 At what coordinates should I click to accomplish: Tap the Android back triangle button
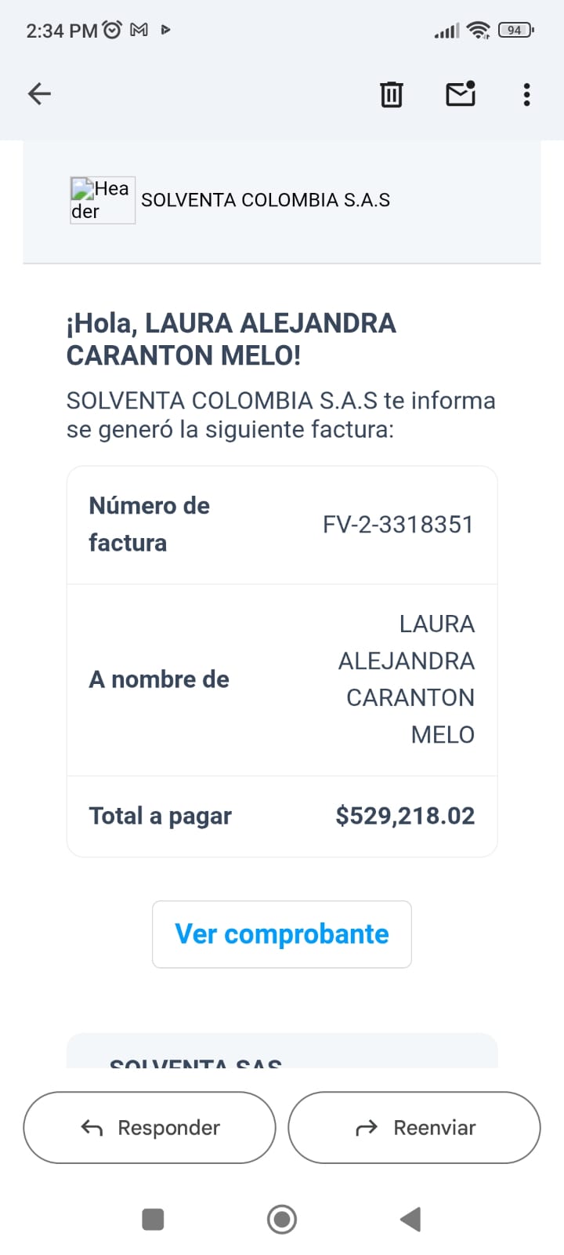[x=410, y=1219]
